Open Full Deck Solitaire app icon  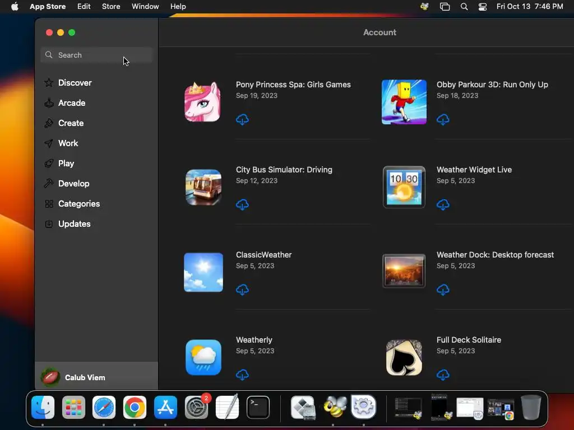[x=404, y=358]
